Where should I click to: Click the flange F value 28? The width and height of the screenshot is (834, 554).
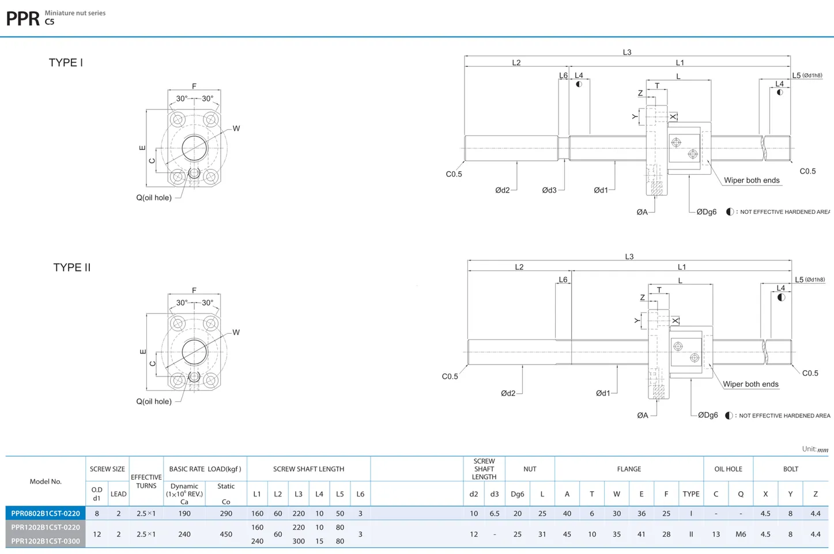(666, 534)
